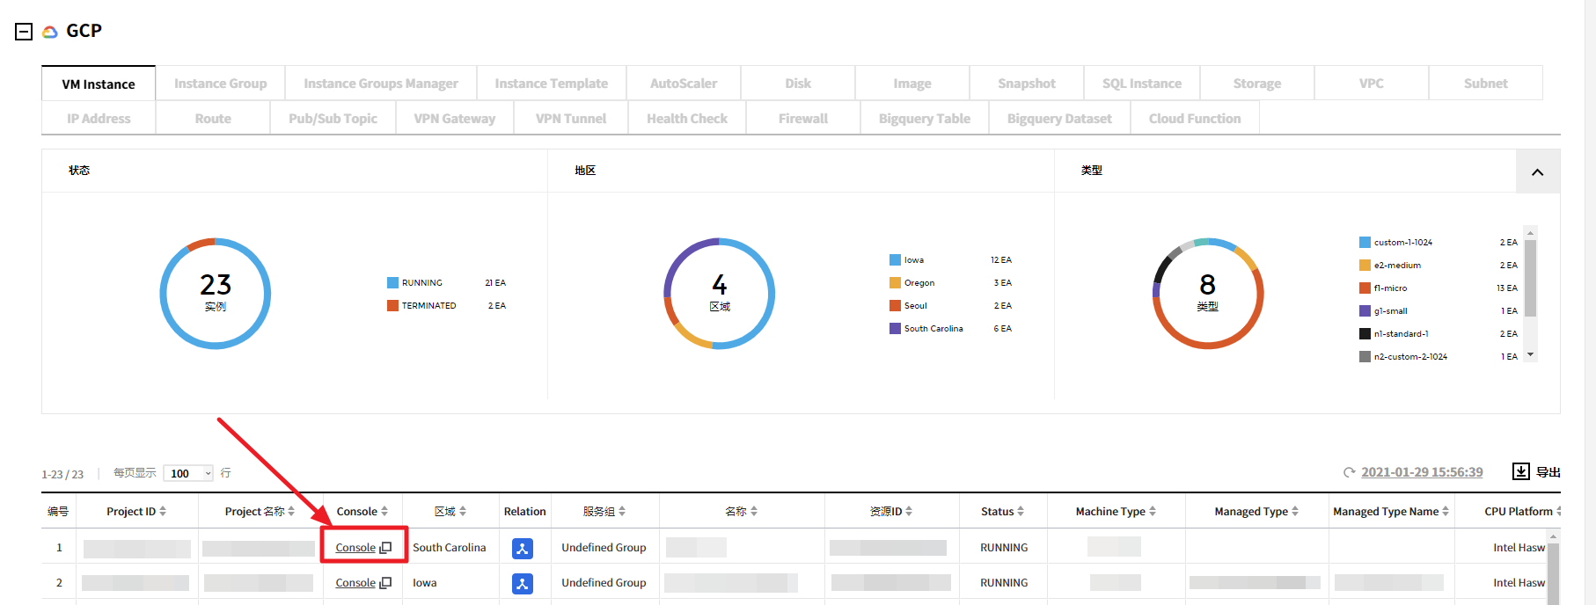This screenshot has width=1596, height=605.
Task: Click the TERMINATED orange legend swatch
Action: click(x=392, y=306)
